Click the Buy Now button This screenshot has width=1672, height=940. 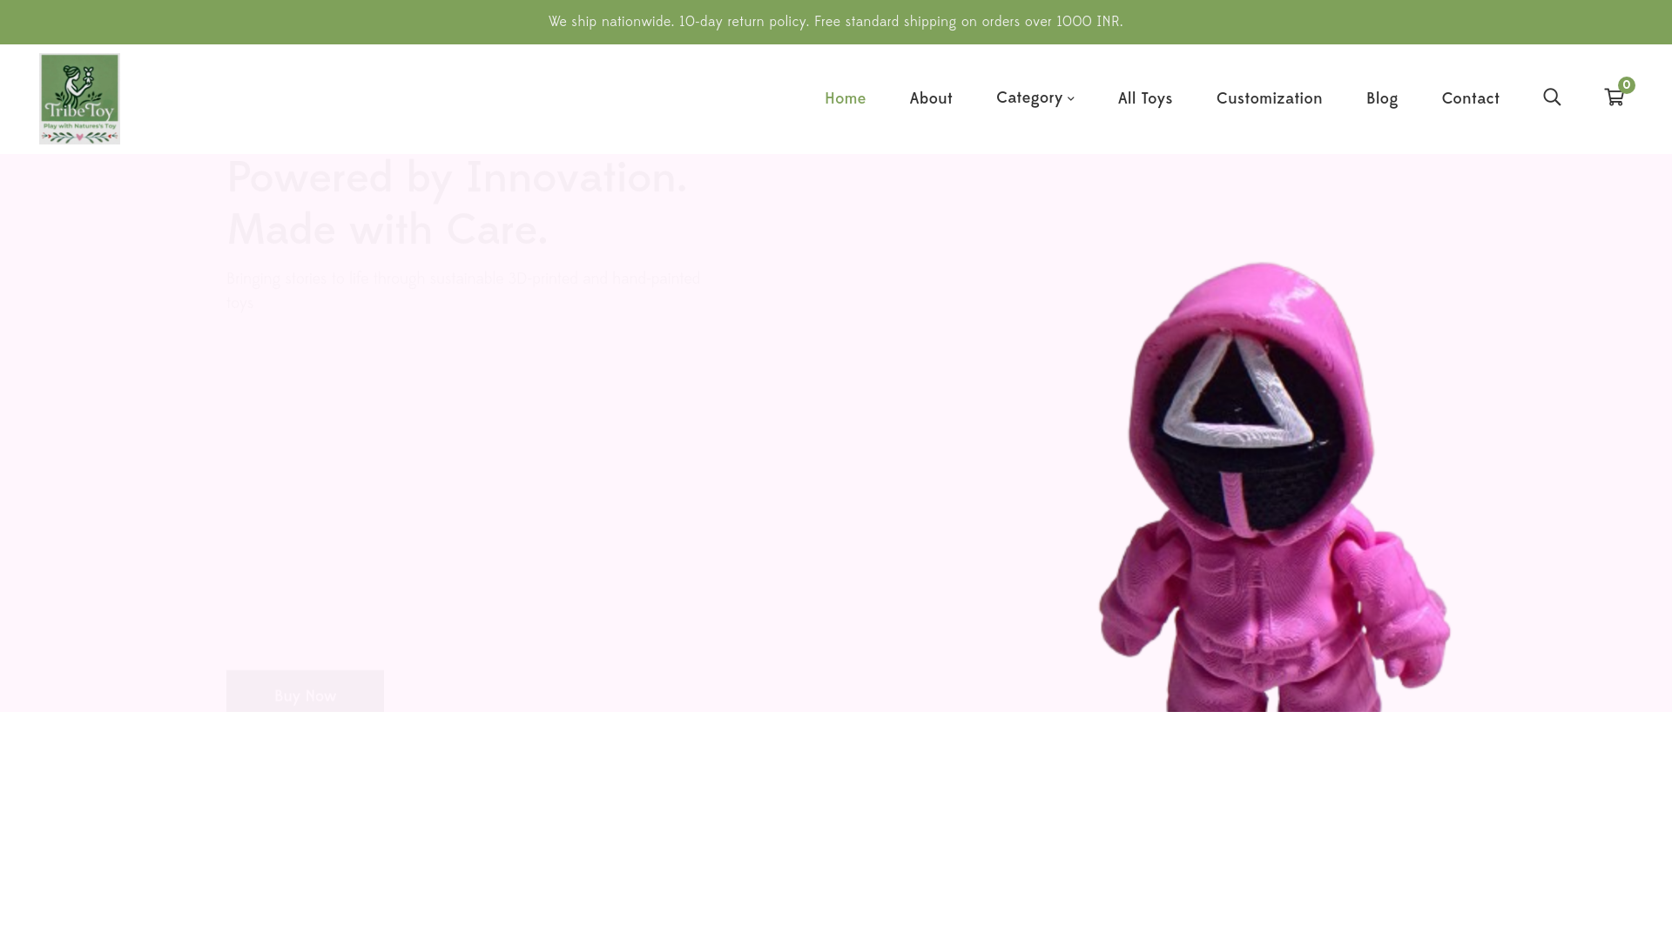pyautogui.click(x=305, y=692)
